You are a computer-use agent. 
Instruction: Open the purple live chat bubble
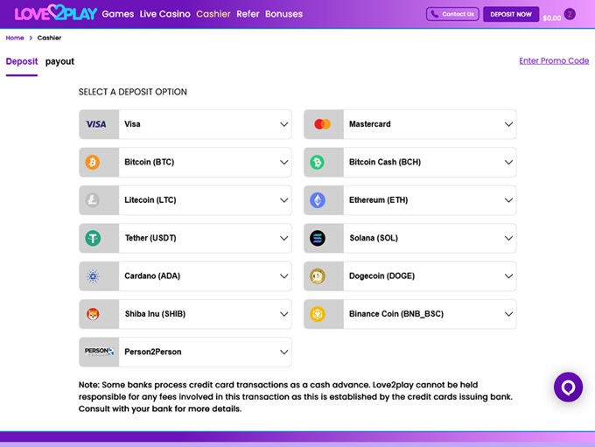point(568,387)
